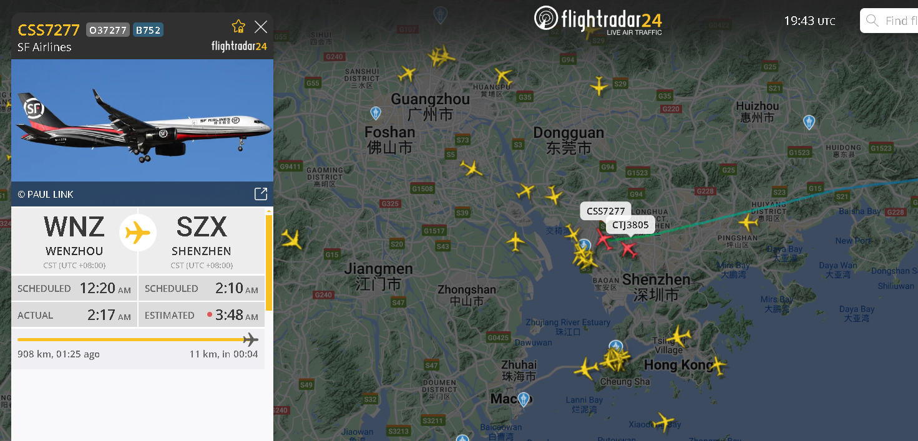Click the B752 aircraft type badge
The height and width of the screenshot is (441, 918).
coord(148,30)
